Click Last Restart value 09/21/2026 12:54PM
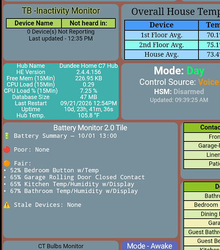The width and height of the screenshot is (220, 250). click(x=88, y=103)
